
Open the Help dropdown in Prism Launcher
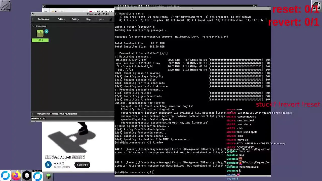[x=88, y=19]
